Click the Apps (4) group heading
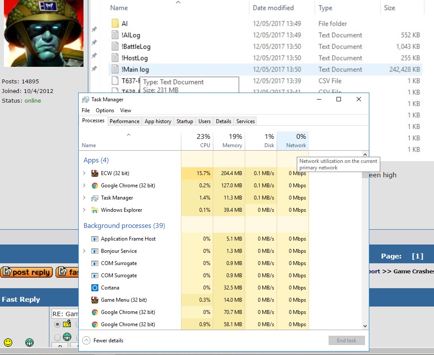Viewport: 434px width, 355px height. pyautogui.click(x=96, y=160)
